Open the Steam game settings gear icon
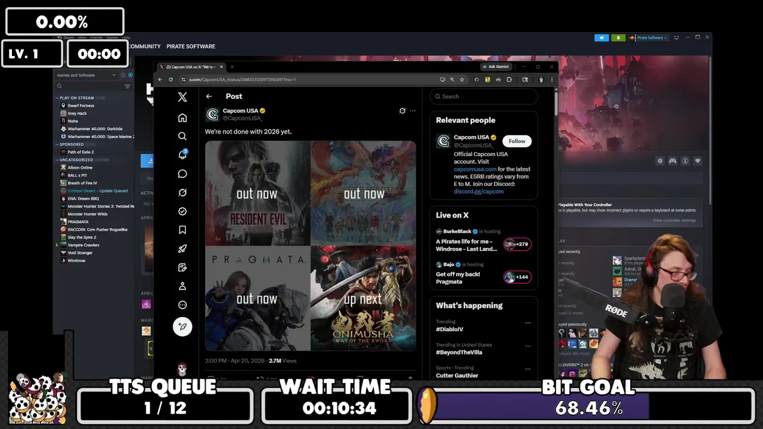 pos(660,161)
